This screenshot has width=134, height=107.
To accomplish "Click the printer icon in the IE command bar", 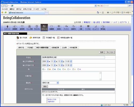I will pyautogui.click(x=108, y=12).
